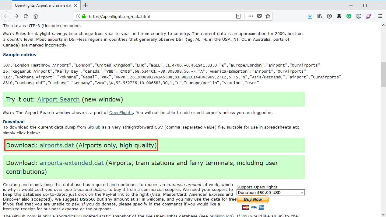Viewport: 386px width, 217px height.
Task: Click the Hamburg Hbf sample entry
Action: click(x=131, y=83)
